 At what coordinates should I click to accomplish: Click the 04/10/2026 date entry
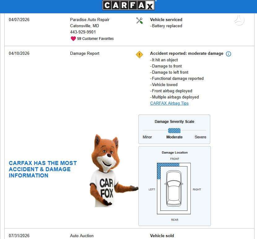[19, 54]
